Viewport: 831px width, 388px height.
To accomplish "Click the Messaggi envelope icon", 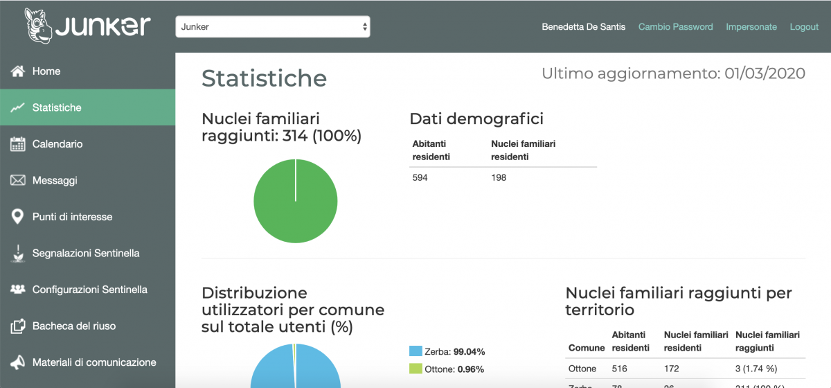I will [18, 181].
